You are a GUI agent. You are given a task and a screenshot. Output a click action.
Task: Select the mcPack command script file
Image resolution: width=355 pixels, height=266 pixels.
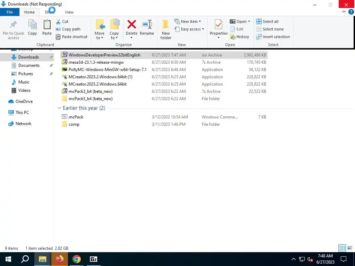[164, 117]
